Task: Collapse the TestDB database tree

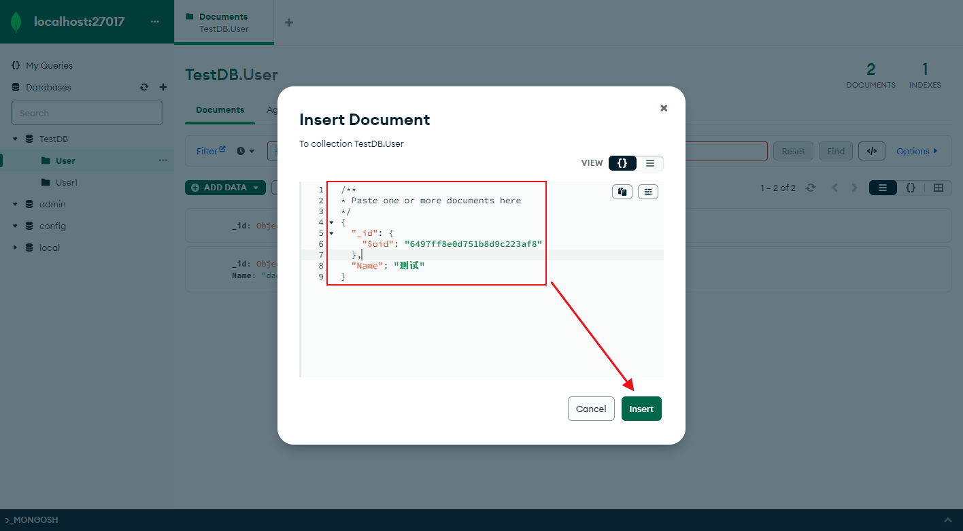Action: coord(15,139)
